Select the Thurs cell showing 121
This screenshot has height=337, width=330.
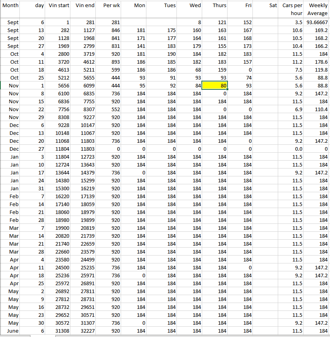(x=214, y=23)
